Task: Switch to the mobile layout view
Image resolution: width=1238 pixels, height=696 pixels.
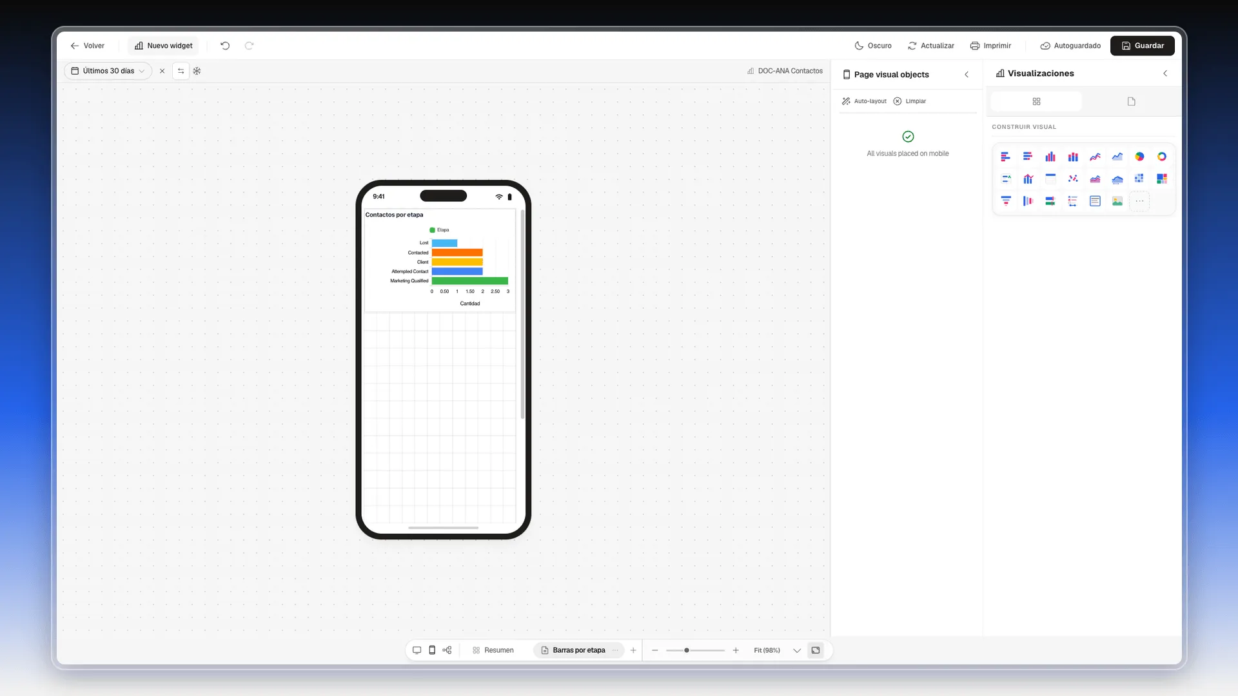Action: [x=432, y=650]
